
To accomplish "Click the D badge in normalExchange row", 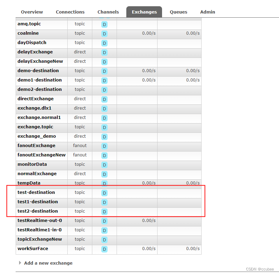I will coord(104,174).
